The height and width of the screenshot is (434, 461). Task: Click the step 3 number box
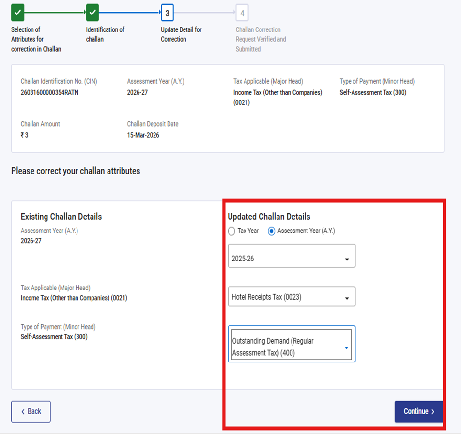pyautogui.click(x=167, y=13)
